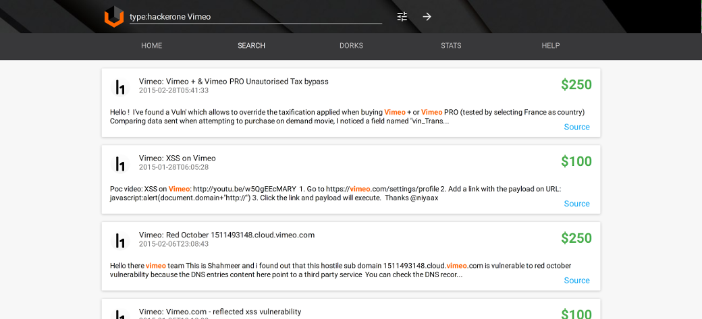Go to the HOME tab
This screenshot has width=702, height=319.
[152, 46]
